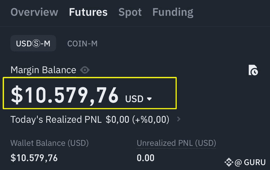Go to the Funding tab
Image resolution: width=270 pixels, height=170 pixels.
173,12
